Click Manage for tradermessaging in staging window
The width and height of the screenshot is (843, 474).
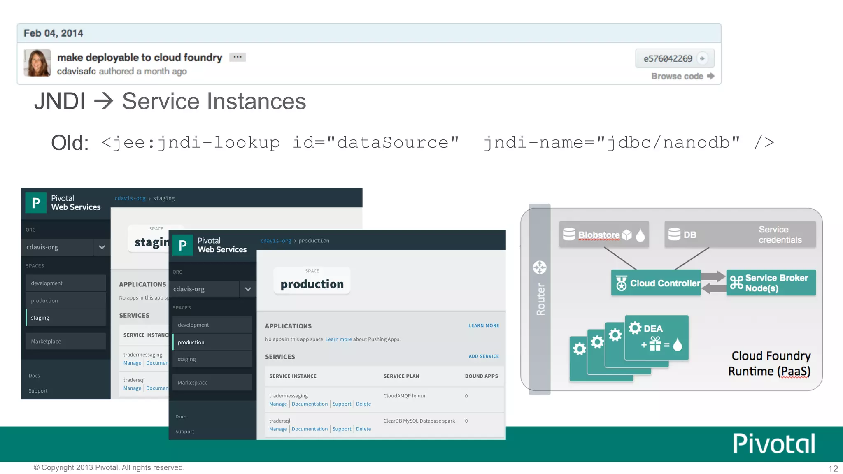coord(132,363)
